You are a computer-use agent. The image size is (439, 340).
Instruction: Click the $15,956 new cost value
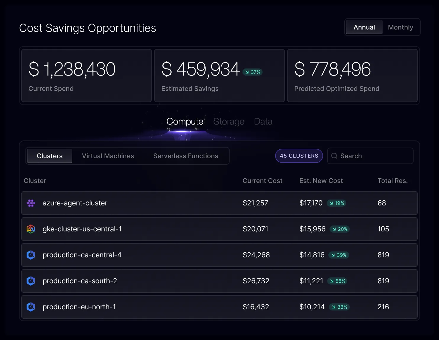point(312,229)
